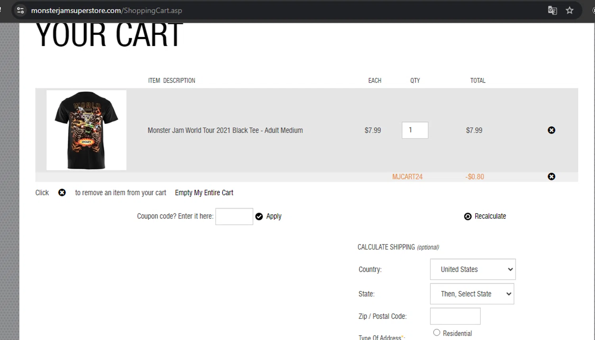Click the $7.99 total price
Screen dimensions: 595x340
point(474,131)
